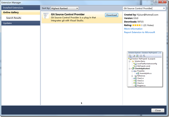Click the Close button at the bottom
The width and height of the screenshot is (169, 117).
158,110
